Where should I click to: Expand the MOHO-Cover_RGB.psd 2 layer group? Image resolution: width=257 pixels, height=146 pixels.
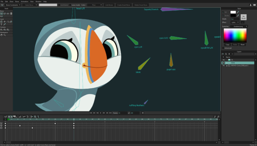click(x=227, y=66)
